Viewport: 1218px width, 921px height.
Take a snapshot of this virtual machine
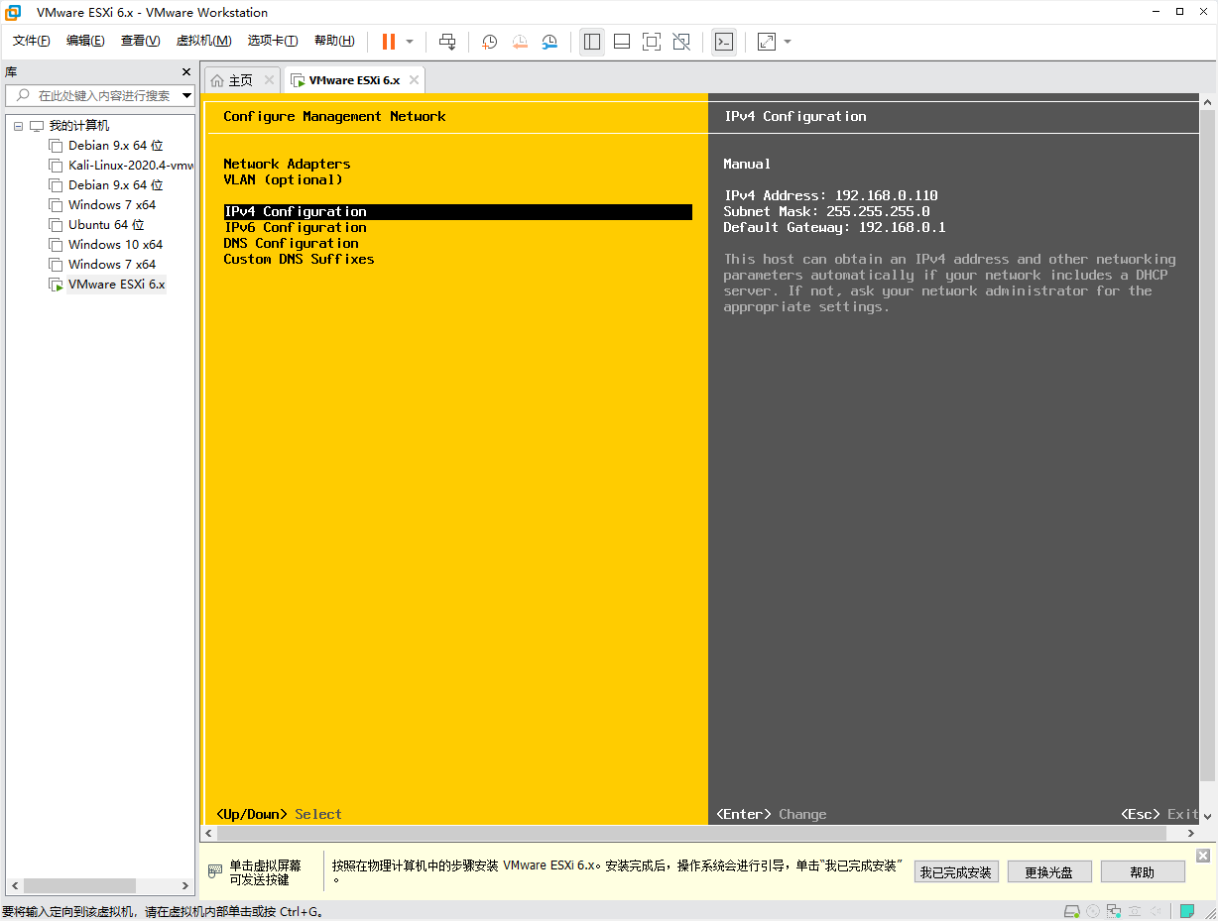click(x=489, y=42)
